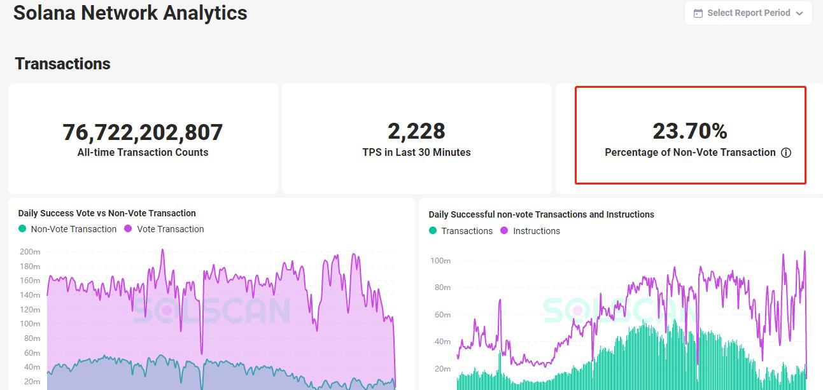Click the green Non-Vote Transaction legend dot

click(23, 229)
